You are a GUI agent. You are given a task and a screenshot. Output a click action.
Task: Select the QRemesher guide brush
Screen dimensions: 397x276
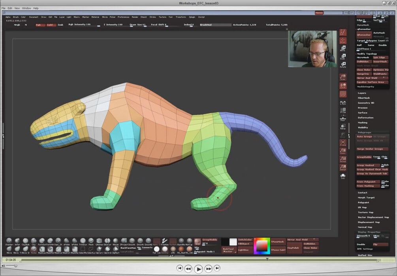[99, 241]
